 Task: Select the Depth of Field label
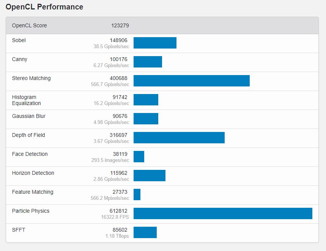pyautogui.click(x=28, y=135)
